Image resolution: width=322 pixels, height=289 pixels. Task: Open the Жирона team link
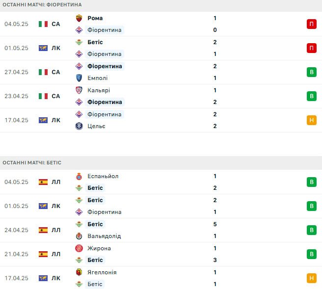coord(99,248)
